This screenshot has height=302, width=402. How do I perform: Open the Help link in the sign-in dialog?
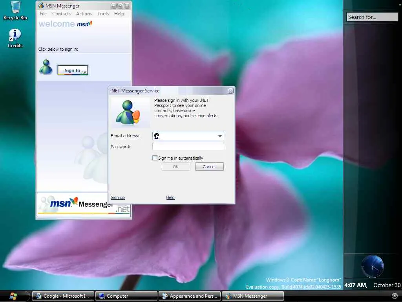coord(170,197)
